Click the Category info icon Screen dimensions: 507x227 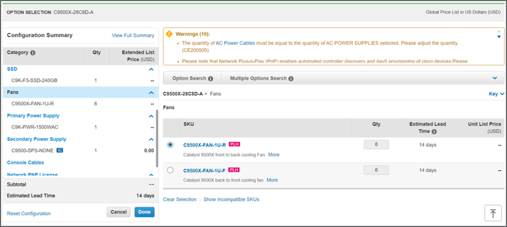click(33, 53)
